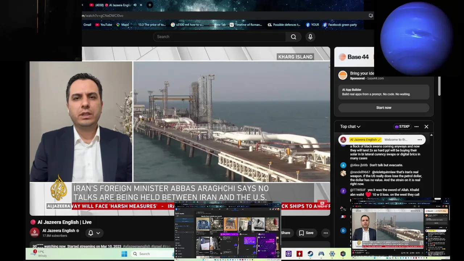Click the install app icon in address bar

coord(370,16)
